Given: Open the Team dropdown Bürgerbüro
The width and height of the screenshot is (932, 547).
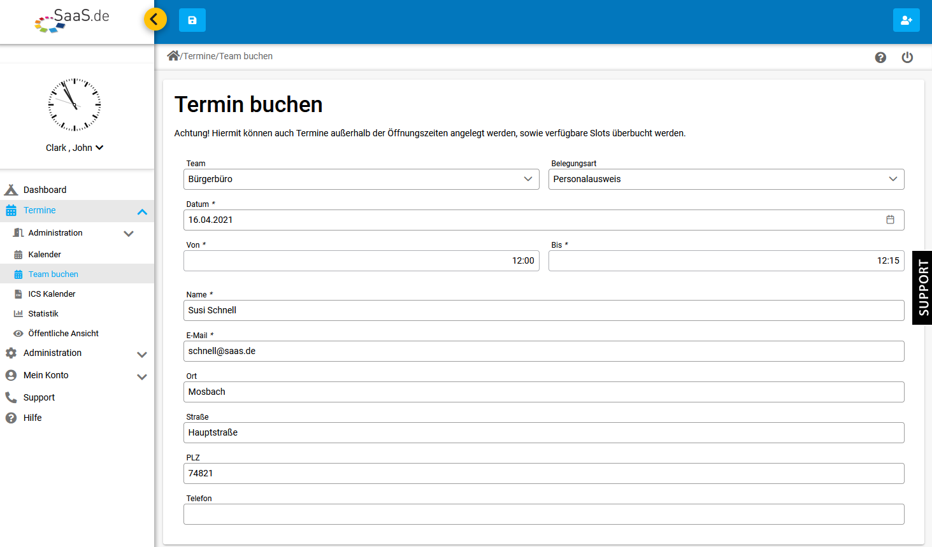Looking at the screenshot, I should [361, 179].
